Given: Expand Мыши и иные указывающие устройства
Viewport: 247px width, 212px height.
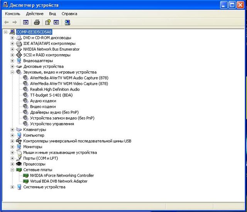Looking at the screenshot, I should 12,152.
